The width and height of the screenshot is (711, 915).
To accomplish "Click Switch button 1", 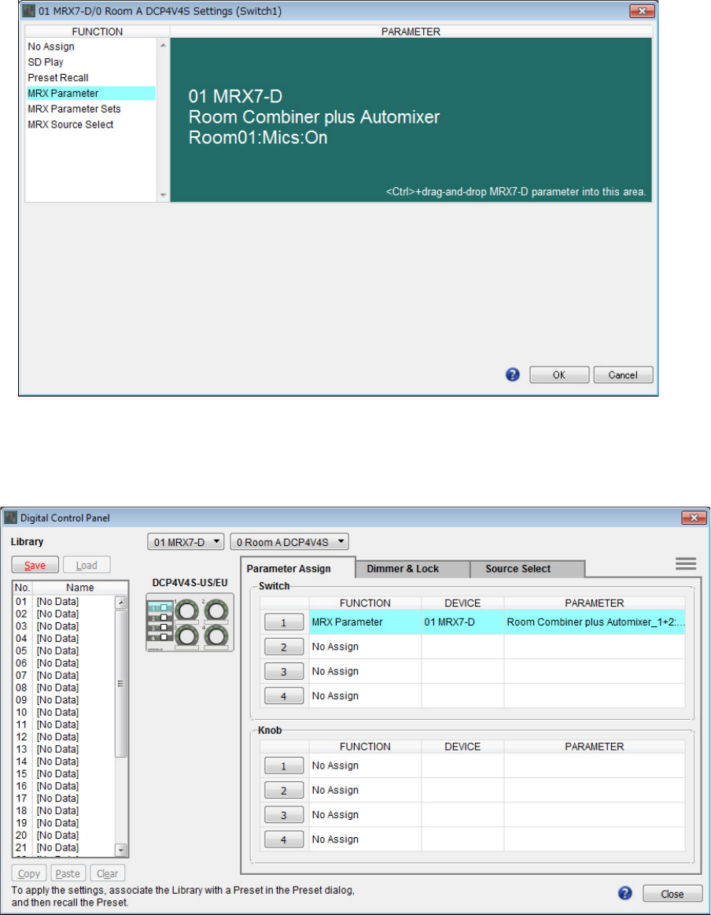I will [283, 622].
